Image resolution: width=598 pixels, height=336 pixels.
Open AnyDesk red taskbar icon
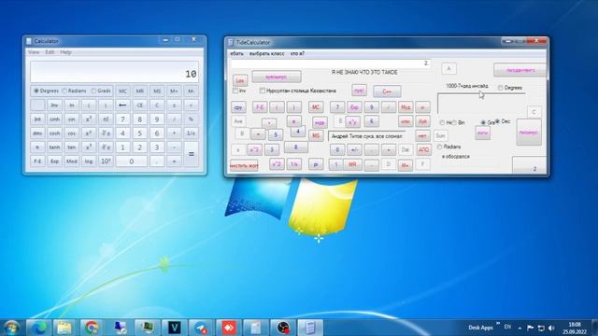point(228,328)
